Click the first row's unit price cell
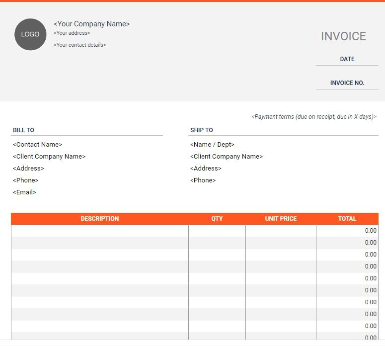The image size is (385, 346). [x=281, y=231]
